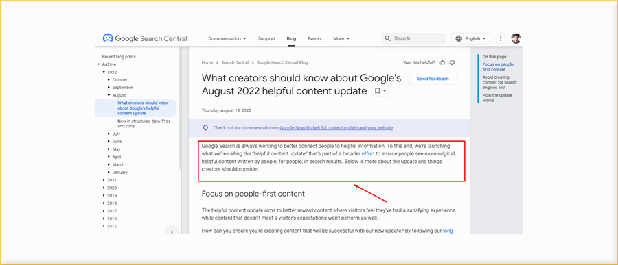This screenshot has width=618, height=265.
Task: Expand the 2016 archive year
Action: tap(104, 218)
